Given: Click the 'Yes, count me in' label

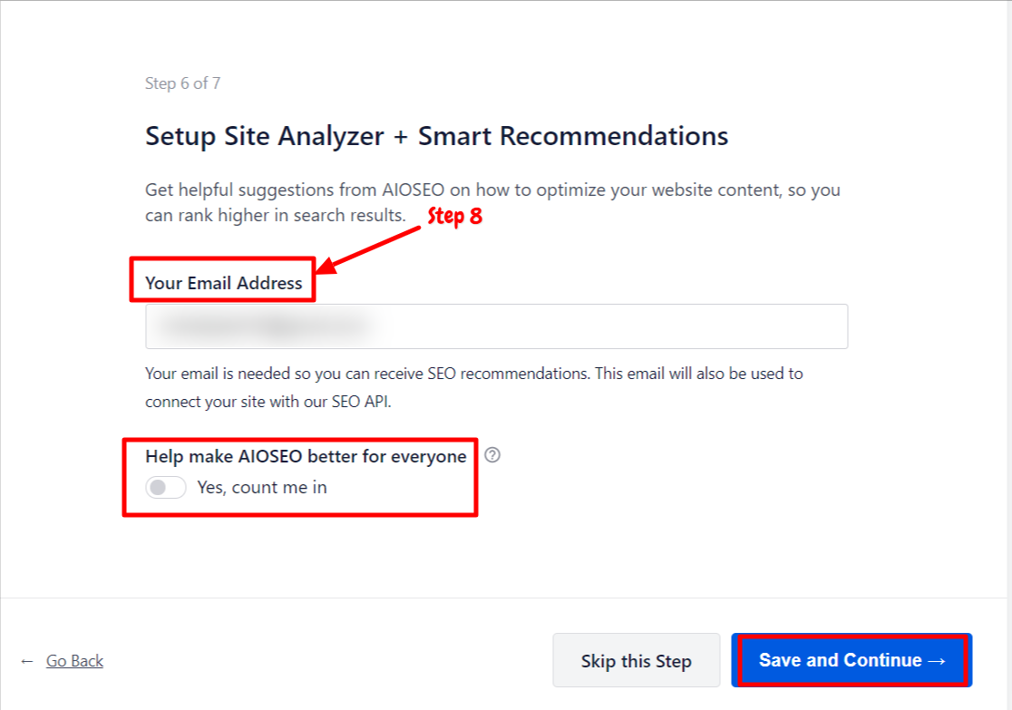Looking at the screenshot, I should [262, 487].
